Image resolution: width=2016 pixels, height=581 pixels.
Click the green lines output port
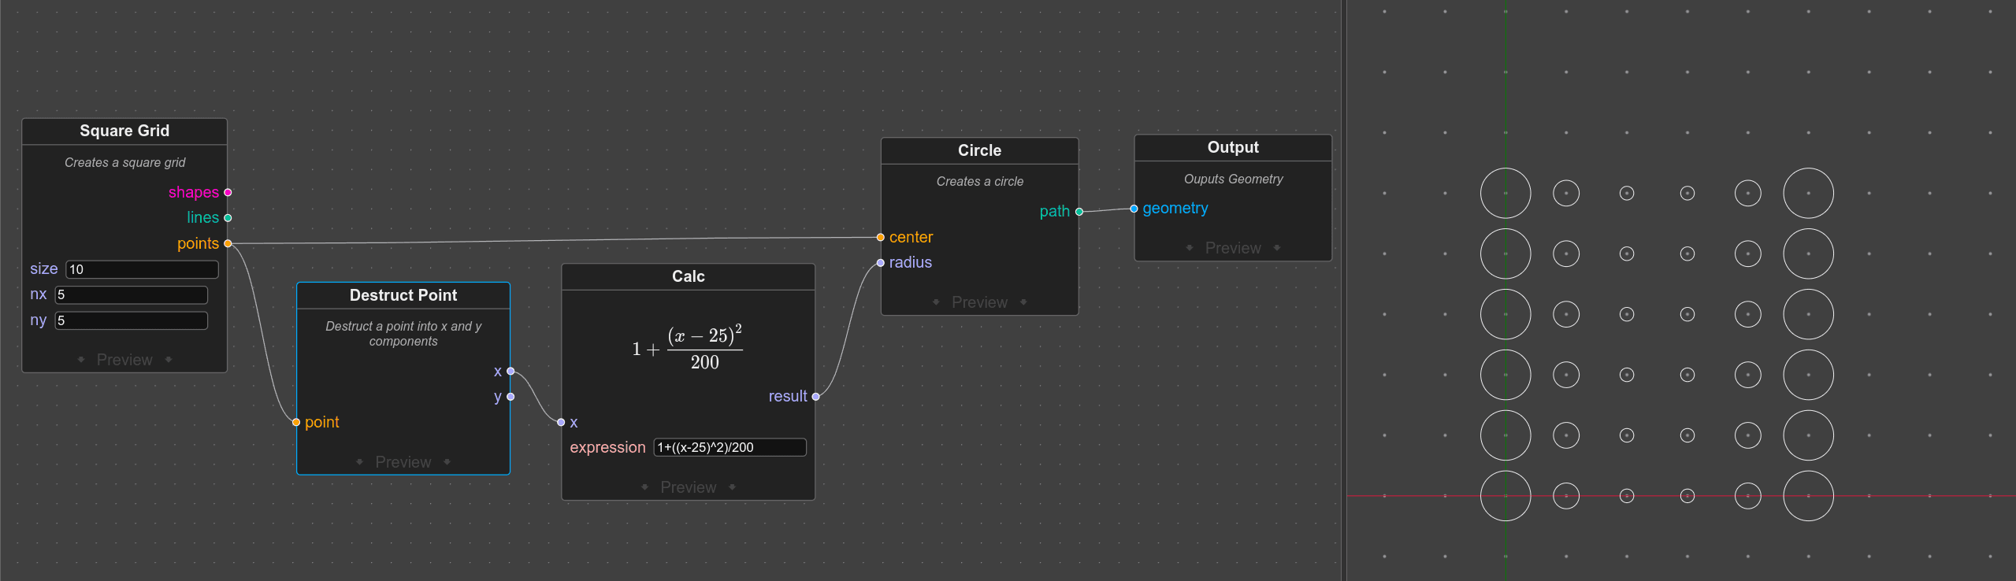pos(228,218)
